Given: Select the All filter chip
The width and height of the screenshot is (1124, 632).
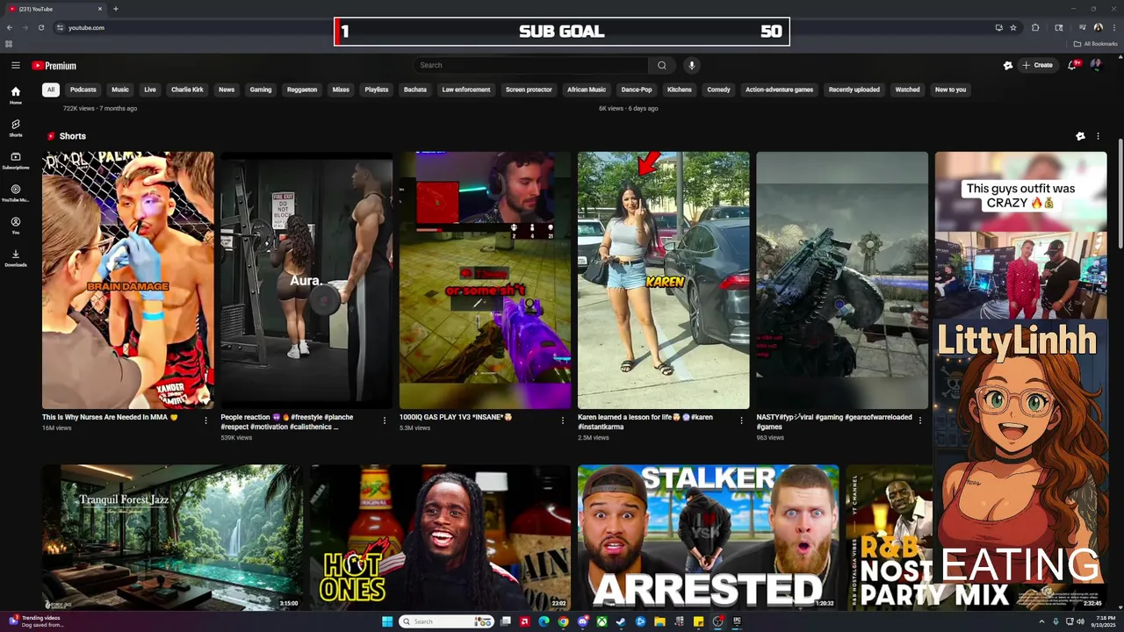Looking at the screenshot, I should click(51, 90).
